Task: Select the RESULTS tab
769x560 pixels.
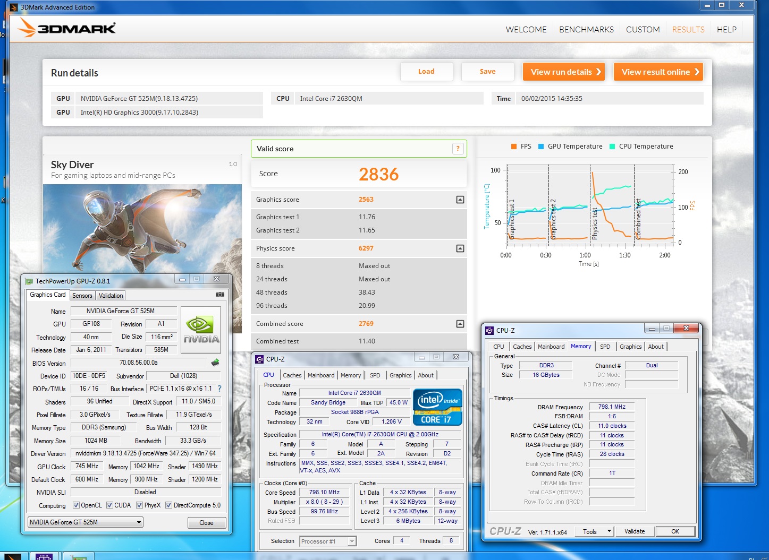Action: click(x=688, y=30)
